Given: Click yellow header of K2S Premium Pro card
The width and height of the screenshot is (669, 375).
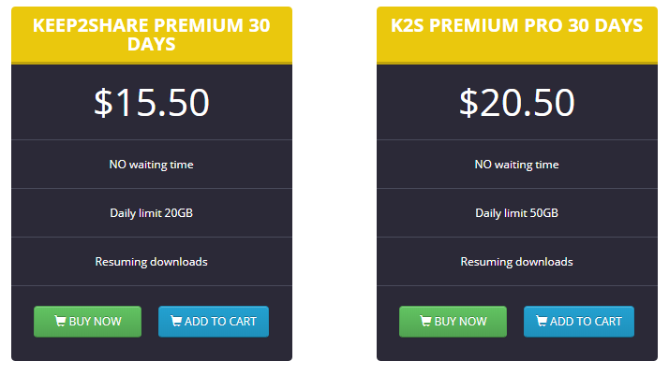Looking at the screenshot, I should click(516, 36).
